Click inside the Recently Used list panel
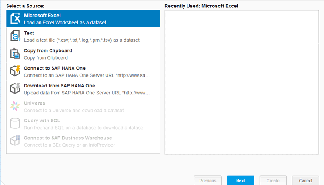Image resolution: width=324 pixels, height=185 pixels. [241, 82]
